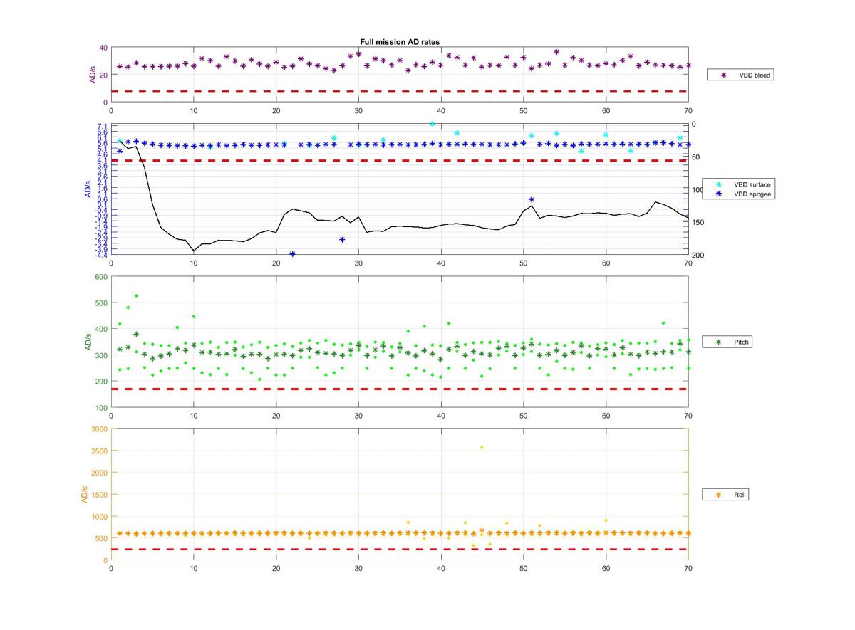855x630 pixels.
Task: Click the blue "AD/s" y-axis label
Action: [x=88, y=189]
